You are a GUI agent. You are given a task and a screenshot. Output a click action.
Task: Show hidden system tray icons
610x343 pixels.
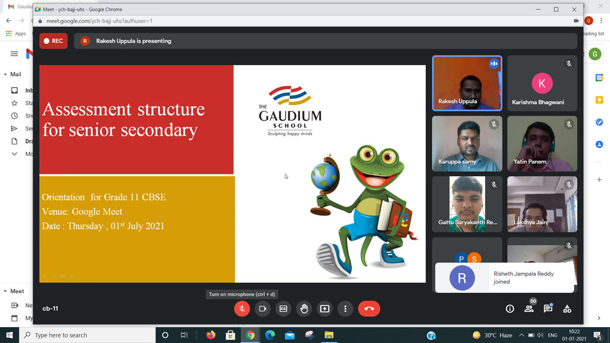click(522, 335)
